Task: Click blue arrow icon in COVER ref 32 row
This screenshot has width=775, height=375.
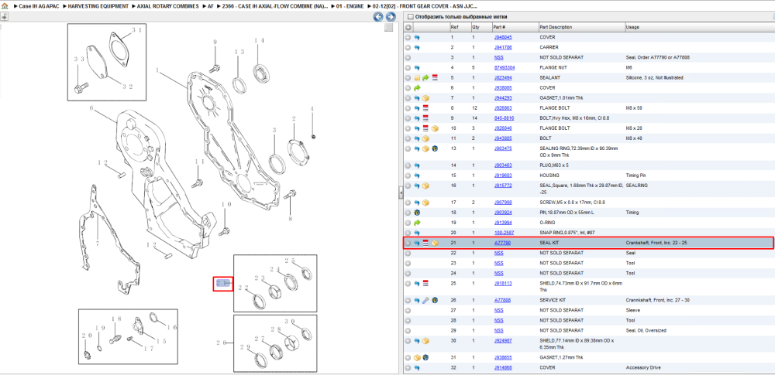Action: [x=417, y=367]
